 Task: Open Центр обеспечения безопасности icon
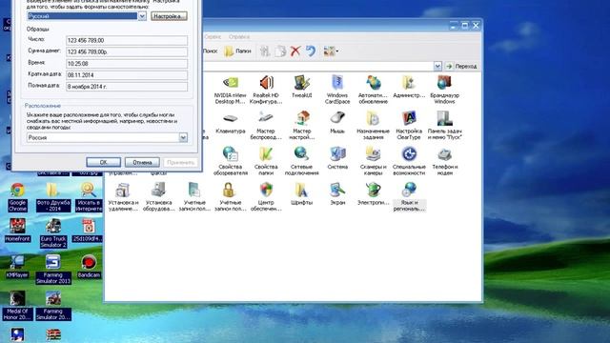pyautogui.click(x=266, y=197)
